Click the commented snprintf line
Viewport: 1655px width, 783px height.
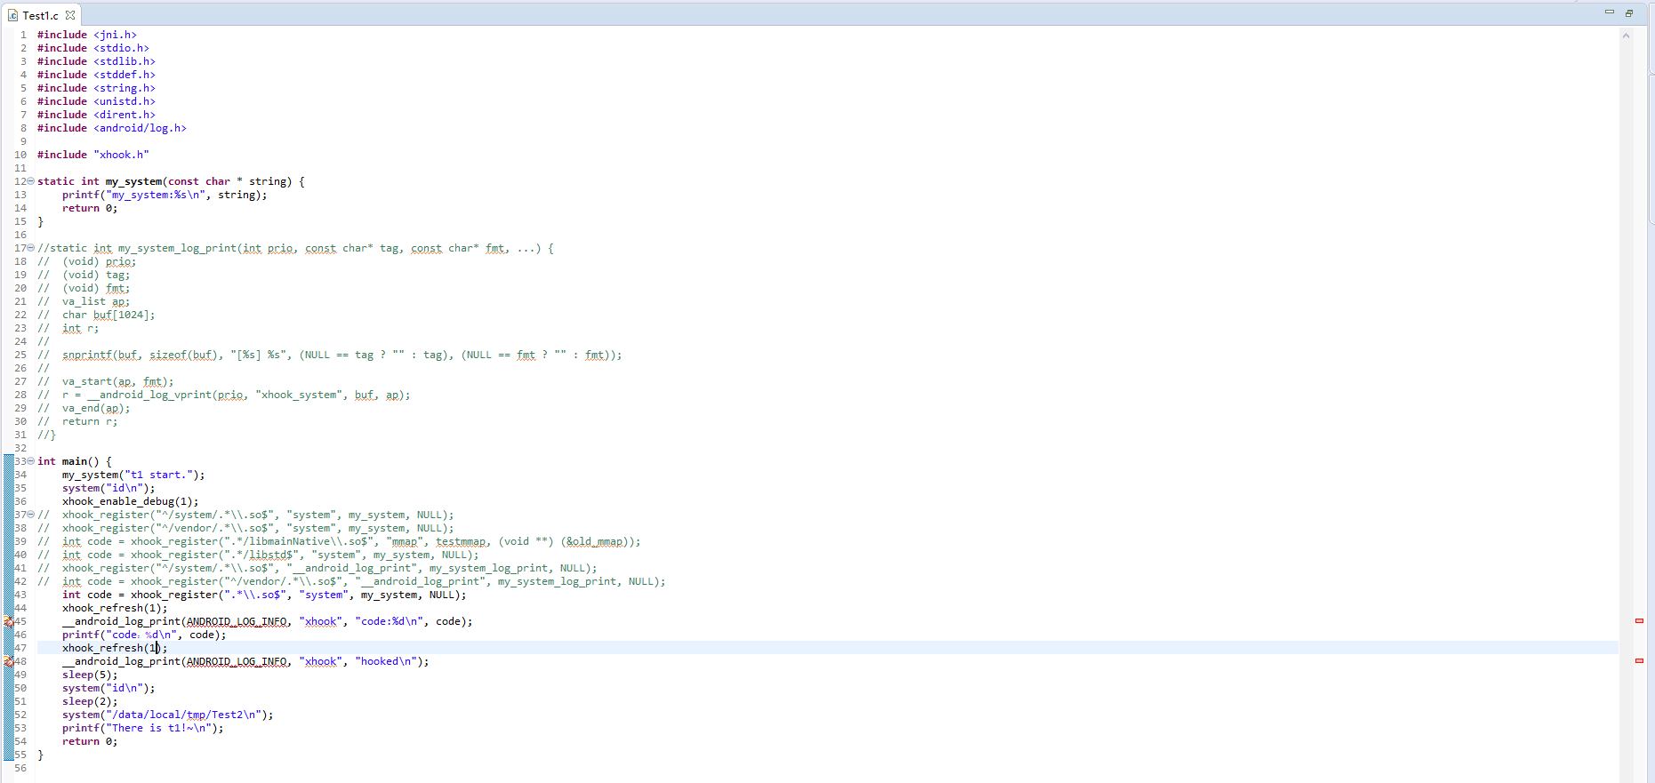click(330, 355)
